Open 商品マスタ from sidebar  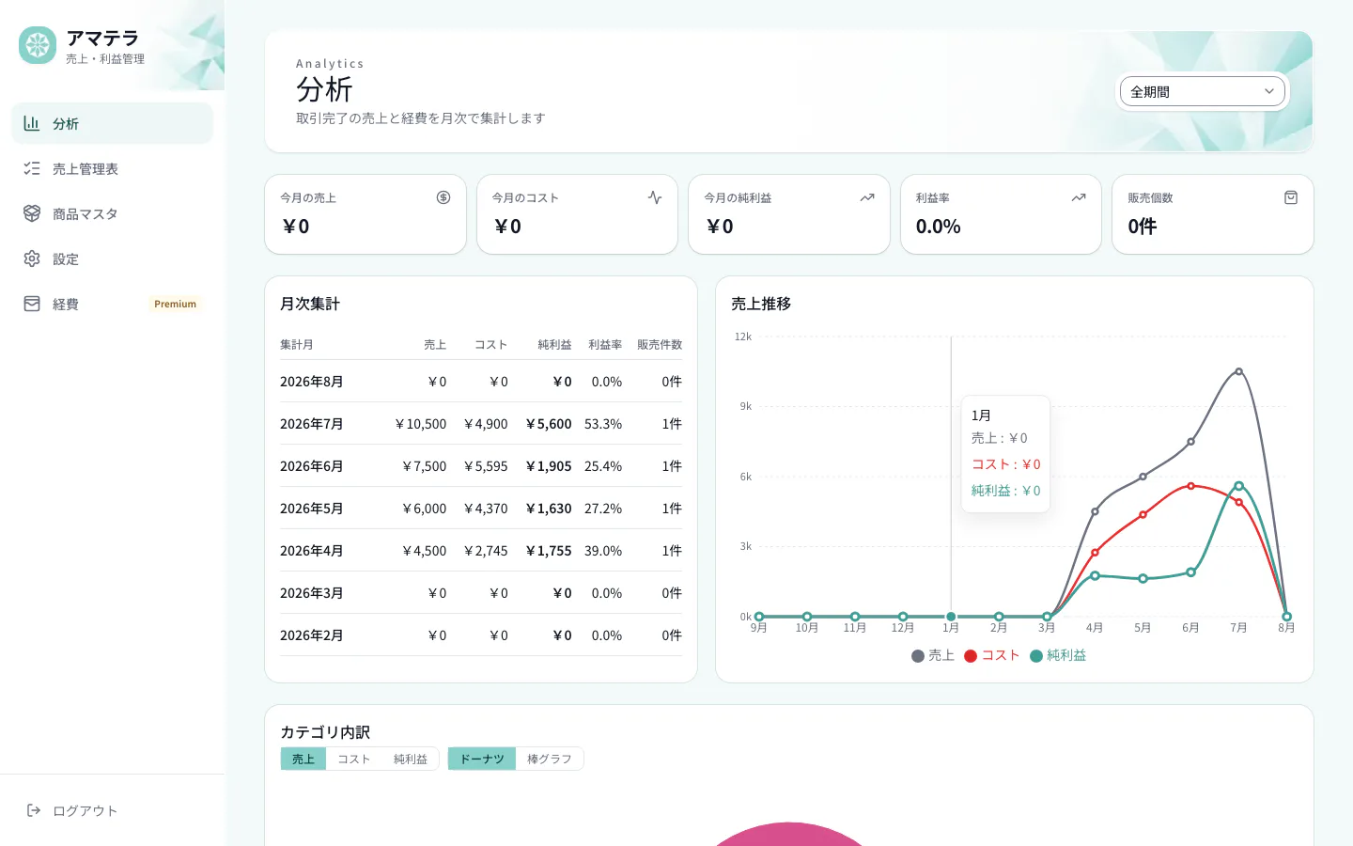click(x=113, y=213)
